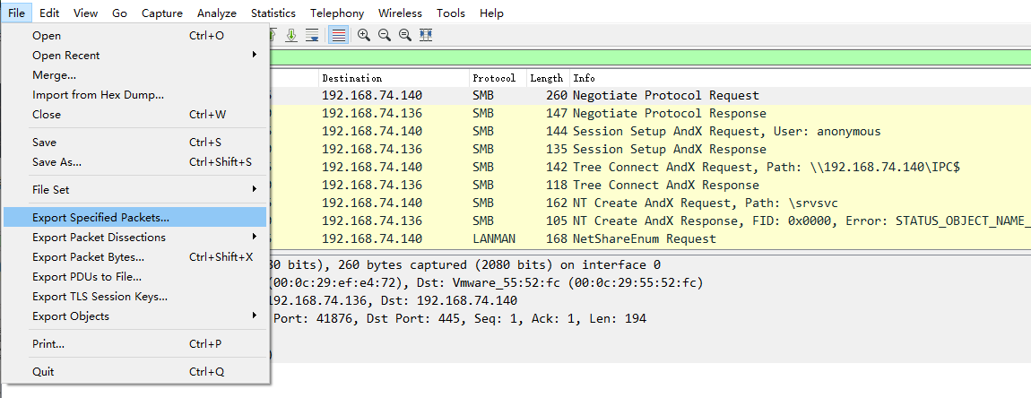
Task: Toggle packet colorize rules button
Action: (x=339, y=35)
